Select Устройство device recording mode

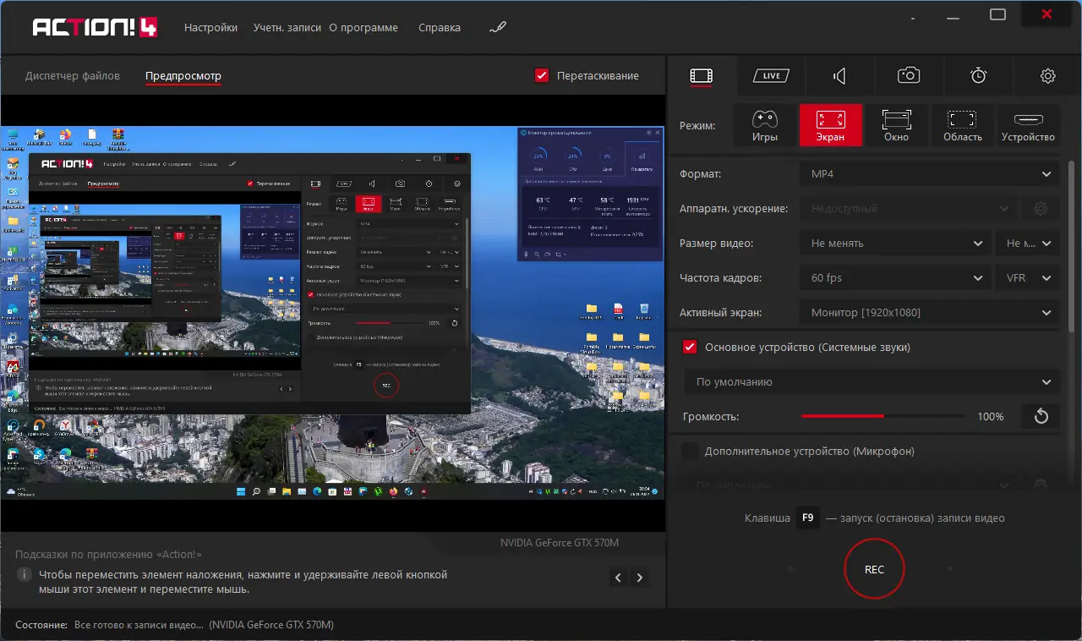pos(1028,125)
